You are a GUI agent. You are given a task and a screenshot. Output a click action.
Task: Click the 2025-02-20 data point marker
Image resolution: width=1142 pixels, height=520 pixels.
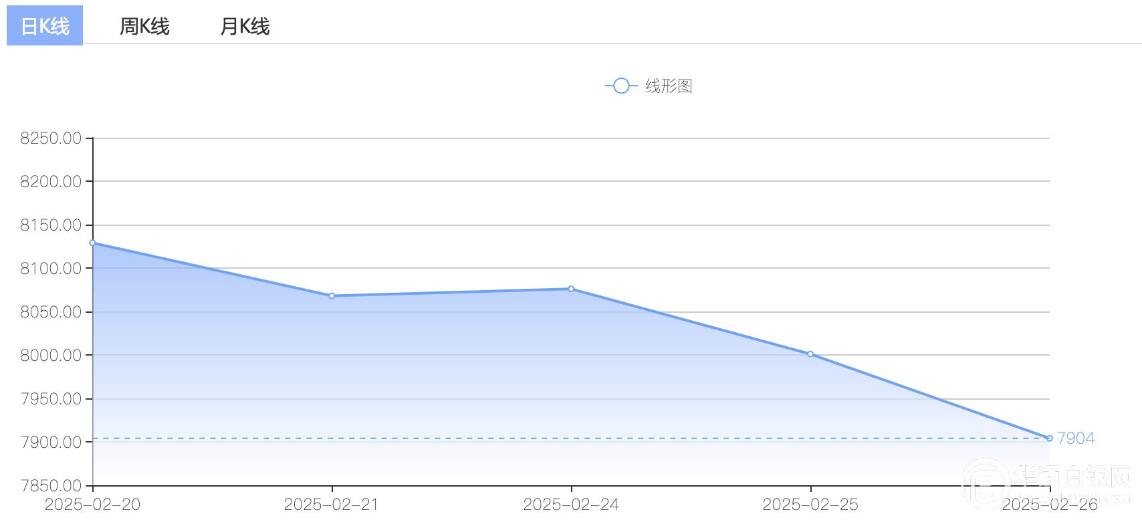92,243
